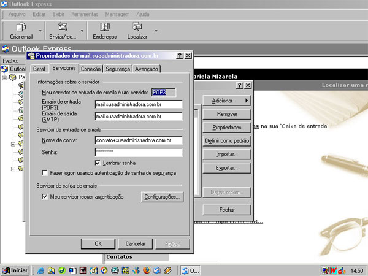
Task: Click the Criar email toolbar icon
Action: pyautogui.click(x=21, y=27)
